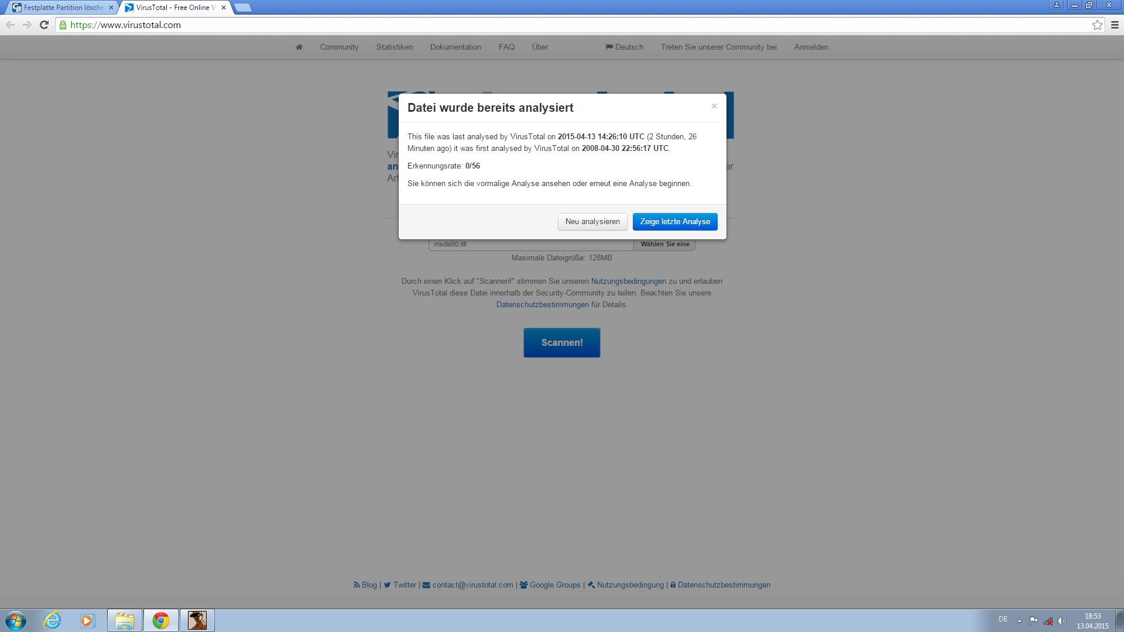Click 'Zeige letzte Analyse' button
Screen dimensions: 1124x632
click(x=675, y=222)
